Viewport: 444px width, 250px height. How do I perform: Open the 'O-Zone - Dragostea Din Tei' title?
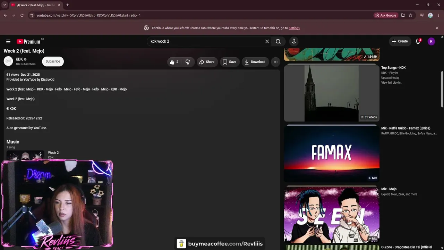407,247
